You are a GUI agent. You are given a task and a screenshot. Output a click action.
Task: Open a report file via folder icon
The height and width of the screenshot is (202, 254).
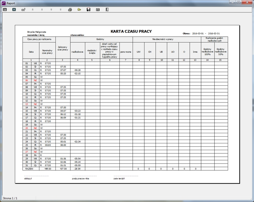(79, 9)
